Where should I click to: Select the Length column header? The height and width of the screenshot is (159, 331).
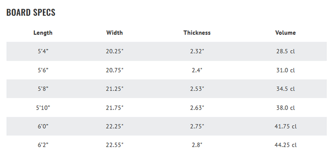(43, 33)
